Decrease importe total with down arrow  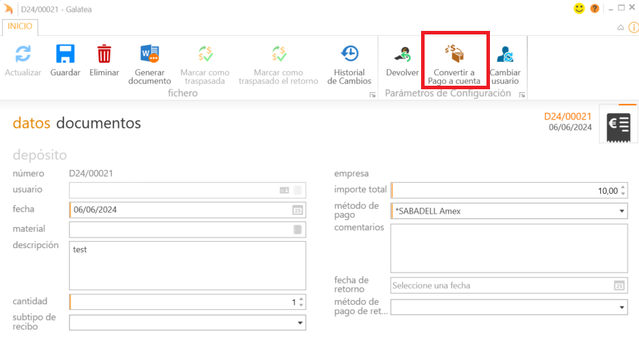point(623,194)
